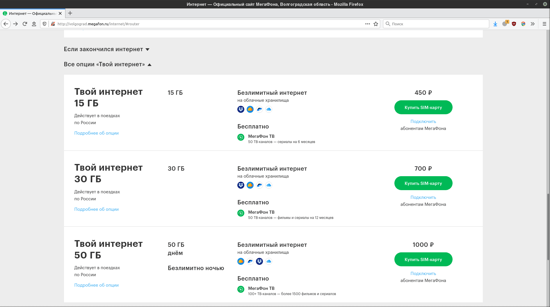Click the tracking protection shield icon
The height and width of the screenshot is (307, 550).
pos(45,24)
